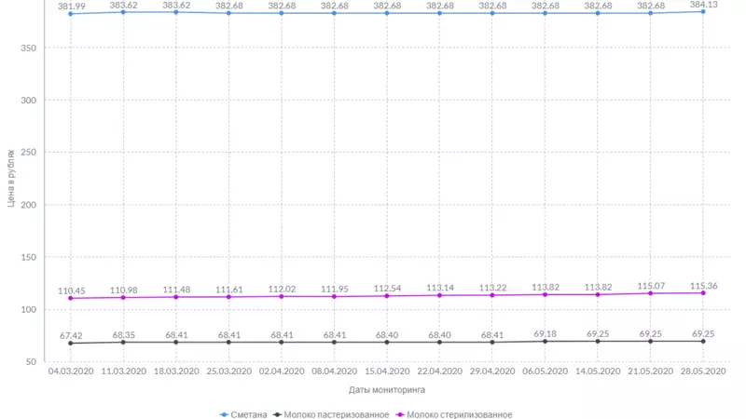Click the 113.22 point on 29.04.2020
The image size is (746, 419).
tap(492, 295)
